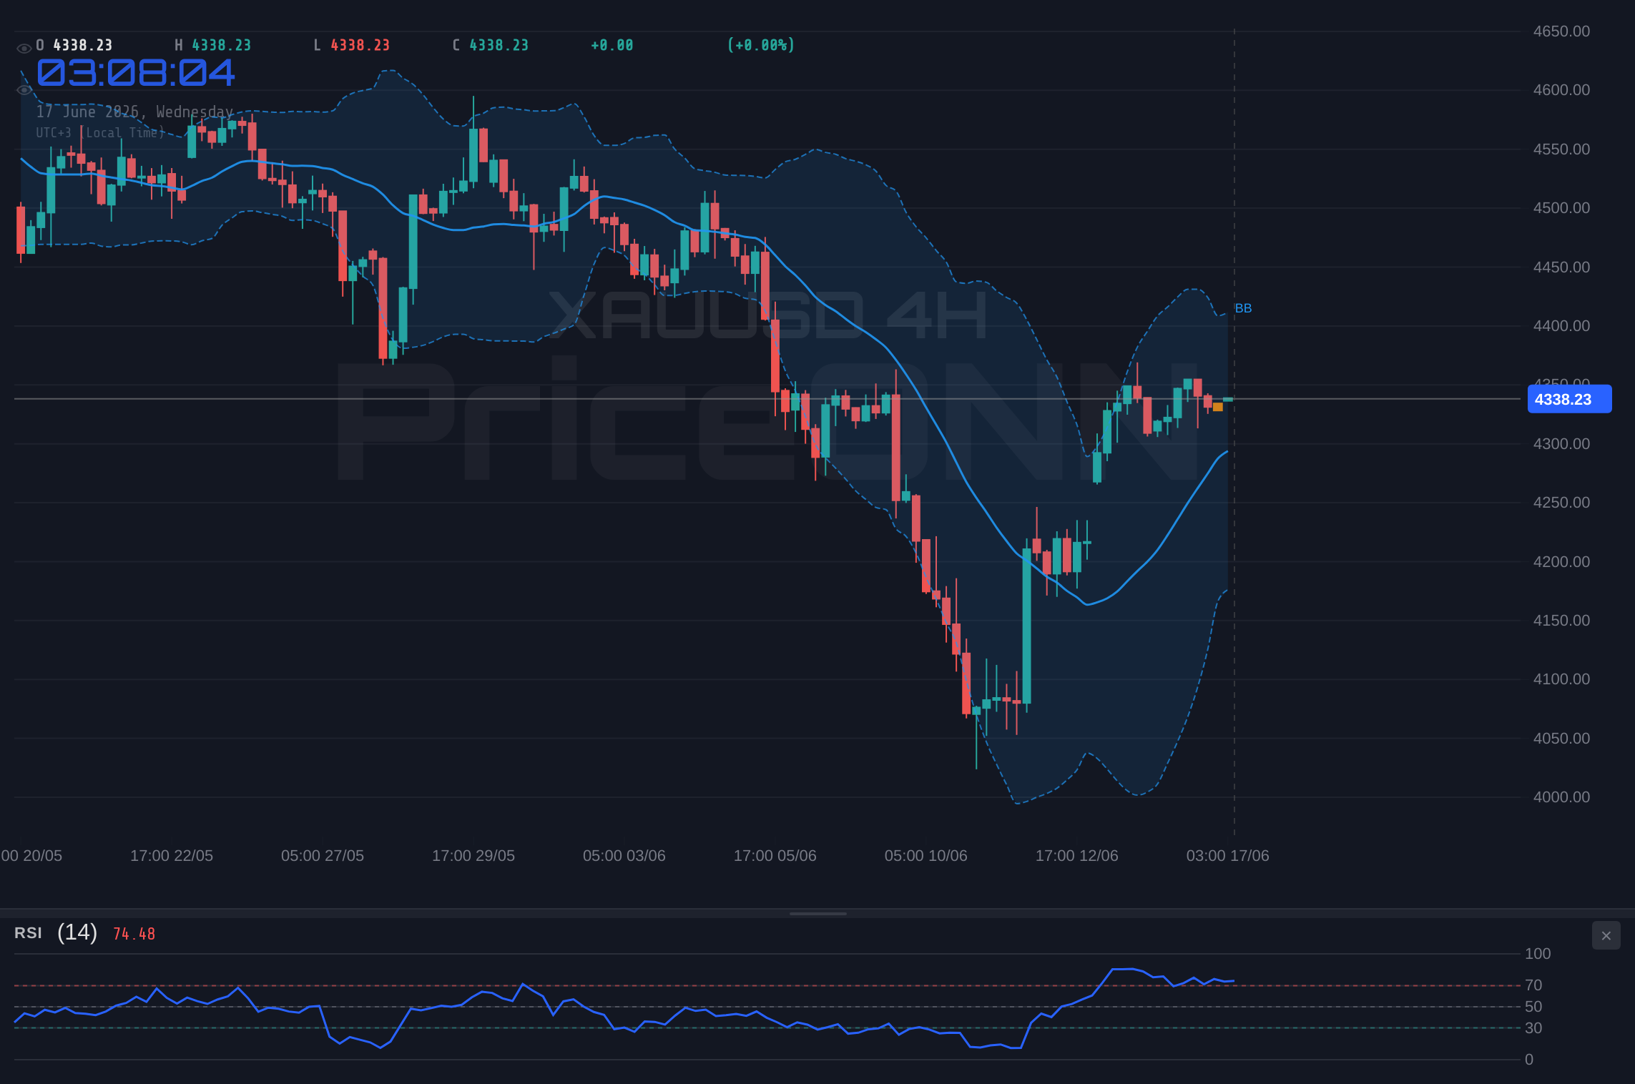Click the High value next to H
Screen dimensions: 1635x1084
pyautogui.click(x=222, y=45)
